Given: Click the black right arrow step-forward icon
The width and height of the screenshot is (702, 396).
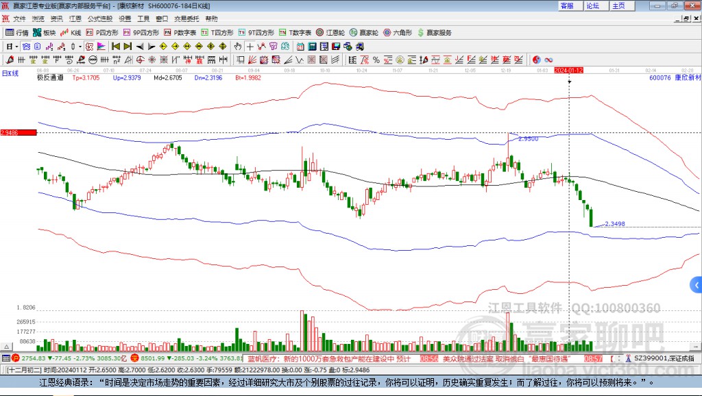Looking at the screenshot, I should point(152,47).
